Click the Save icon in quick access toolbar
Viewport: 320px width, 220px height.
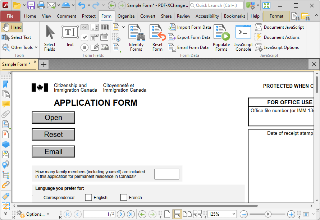coord(31,5)
